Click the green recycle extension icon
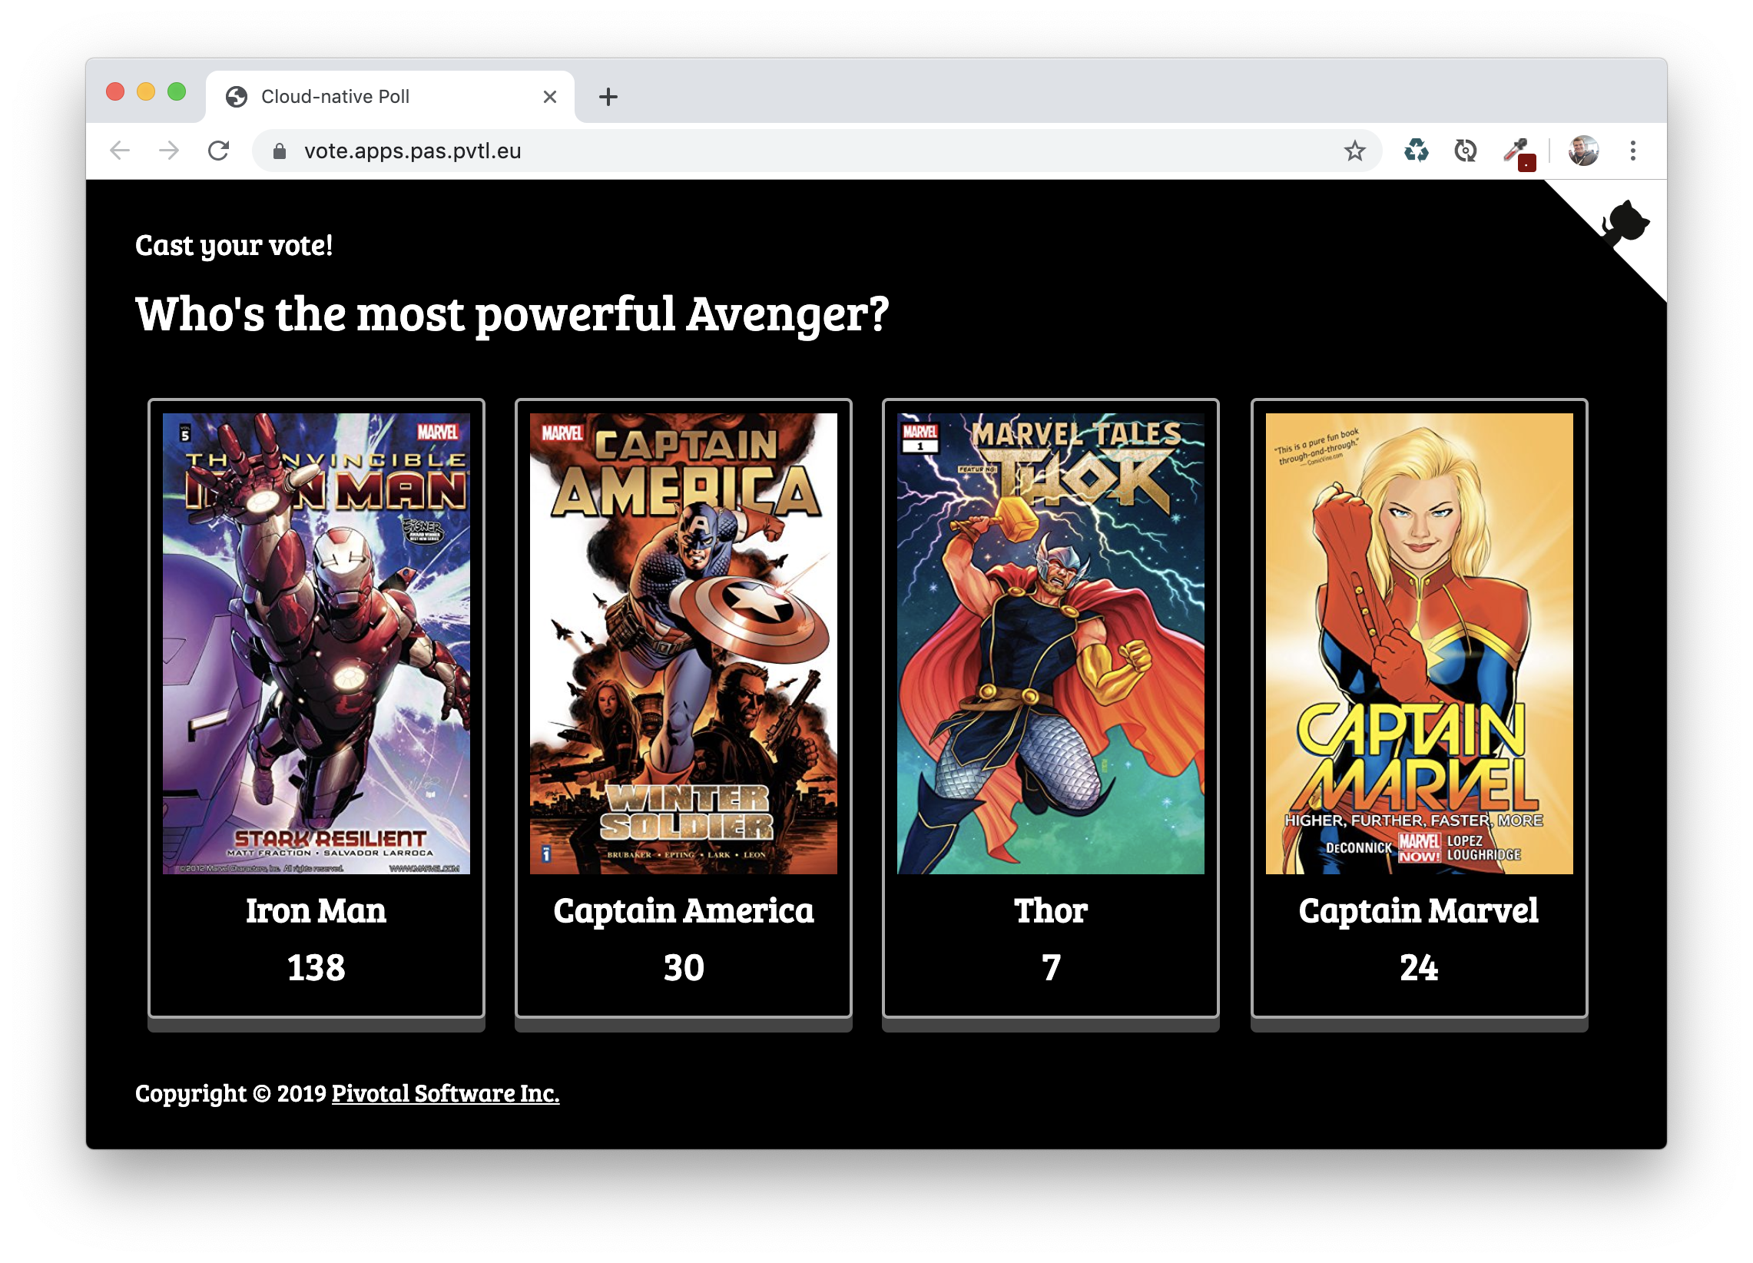Viewport: 1753px width, 1263px height. point(1416,151)
